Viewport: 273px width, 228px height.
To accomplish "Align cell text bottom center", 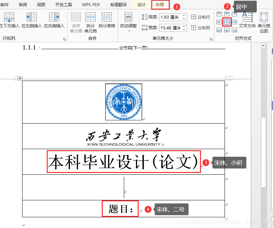I will 227,30.
